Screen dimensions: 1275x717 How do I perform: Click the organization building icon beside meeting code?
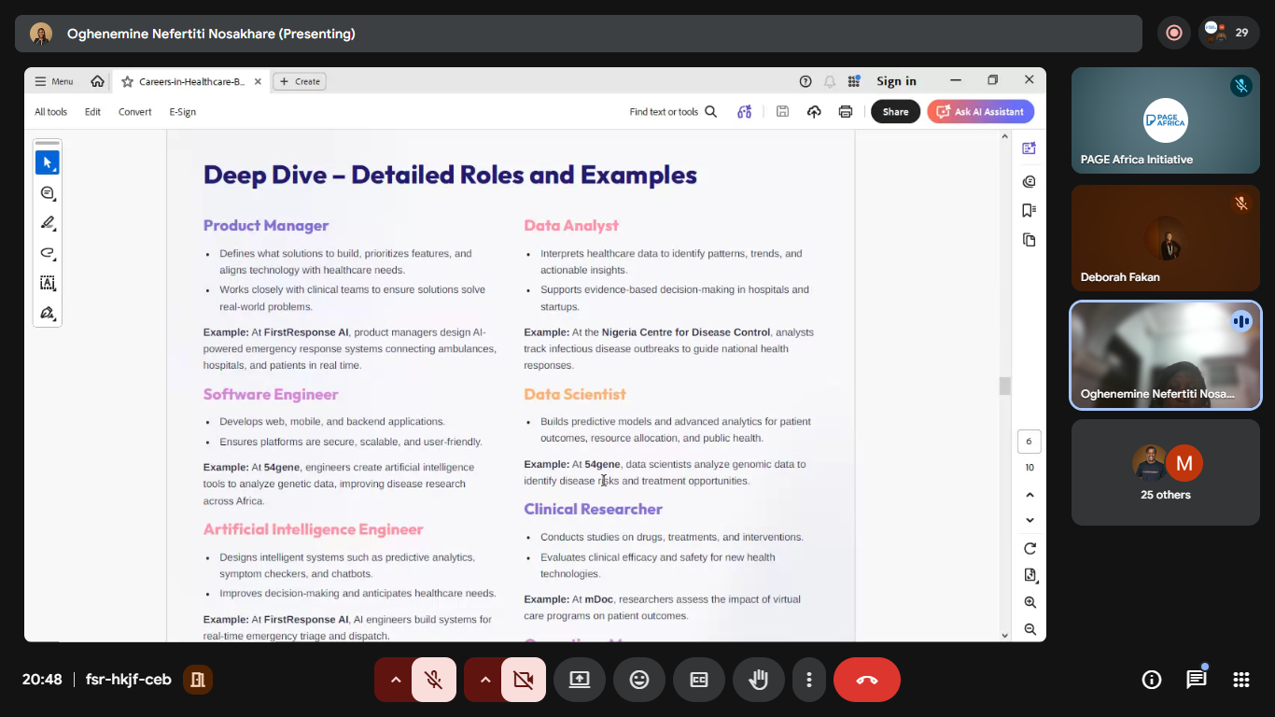tap(198, 680)
